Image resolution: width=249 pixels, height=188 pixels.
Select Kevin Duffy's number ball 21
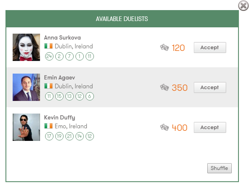coord(70,136)
